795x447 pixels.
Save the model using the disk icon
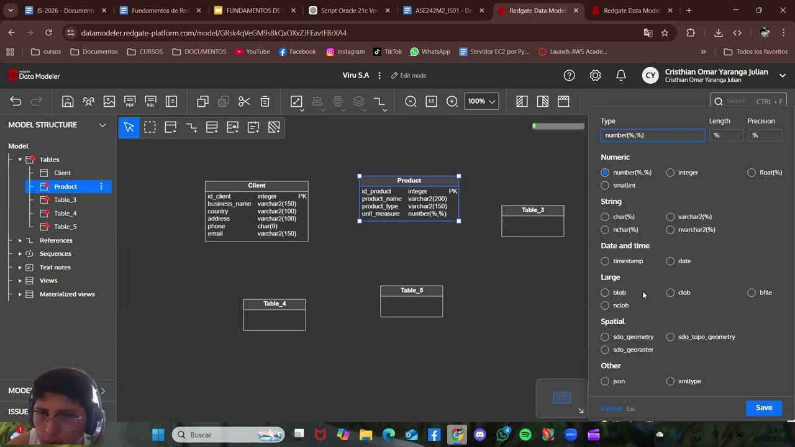coord(68,101)
